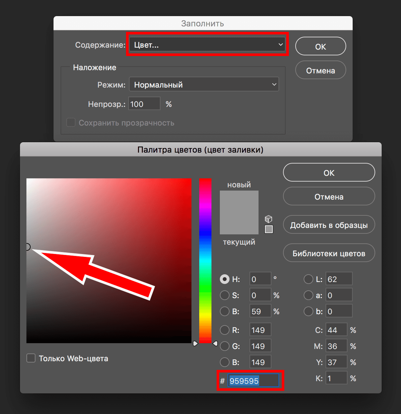The height and width of the screenshot is (414, 401).
Task: Click OK in the color picker dialog
Action: coord(329,173)
